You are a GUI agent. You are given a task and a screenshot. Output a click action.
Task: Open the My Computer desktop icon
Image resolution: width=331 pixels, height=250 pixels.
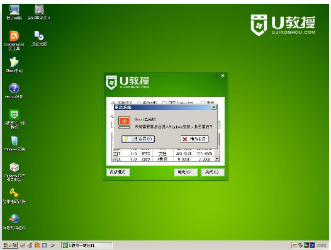pos(14,12)
